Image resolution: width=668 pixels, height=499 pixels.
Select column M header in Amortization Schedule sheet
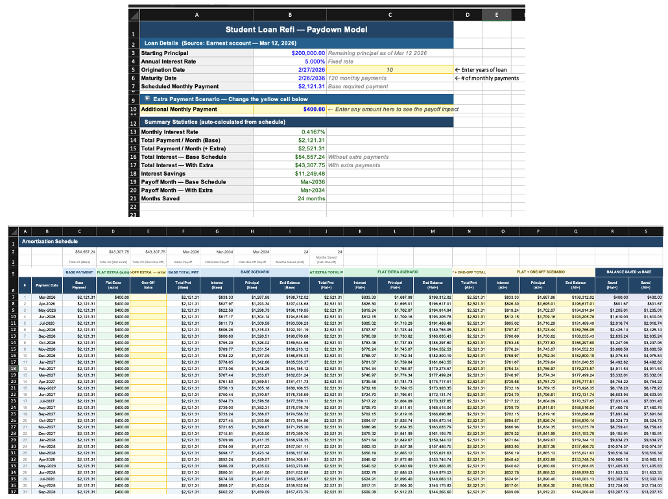(433, 231)
